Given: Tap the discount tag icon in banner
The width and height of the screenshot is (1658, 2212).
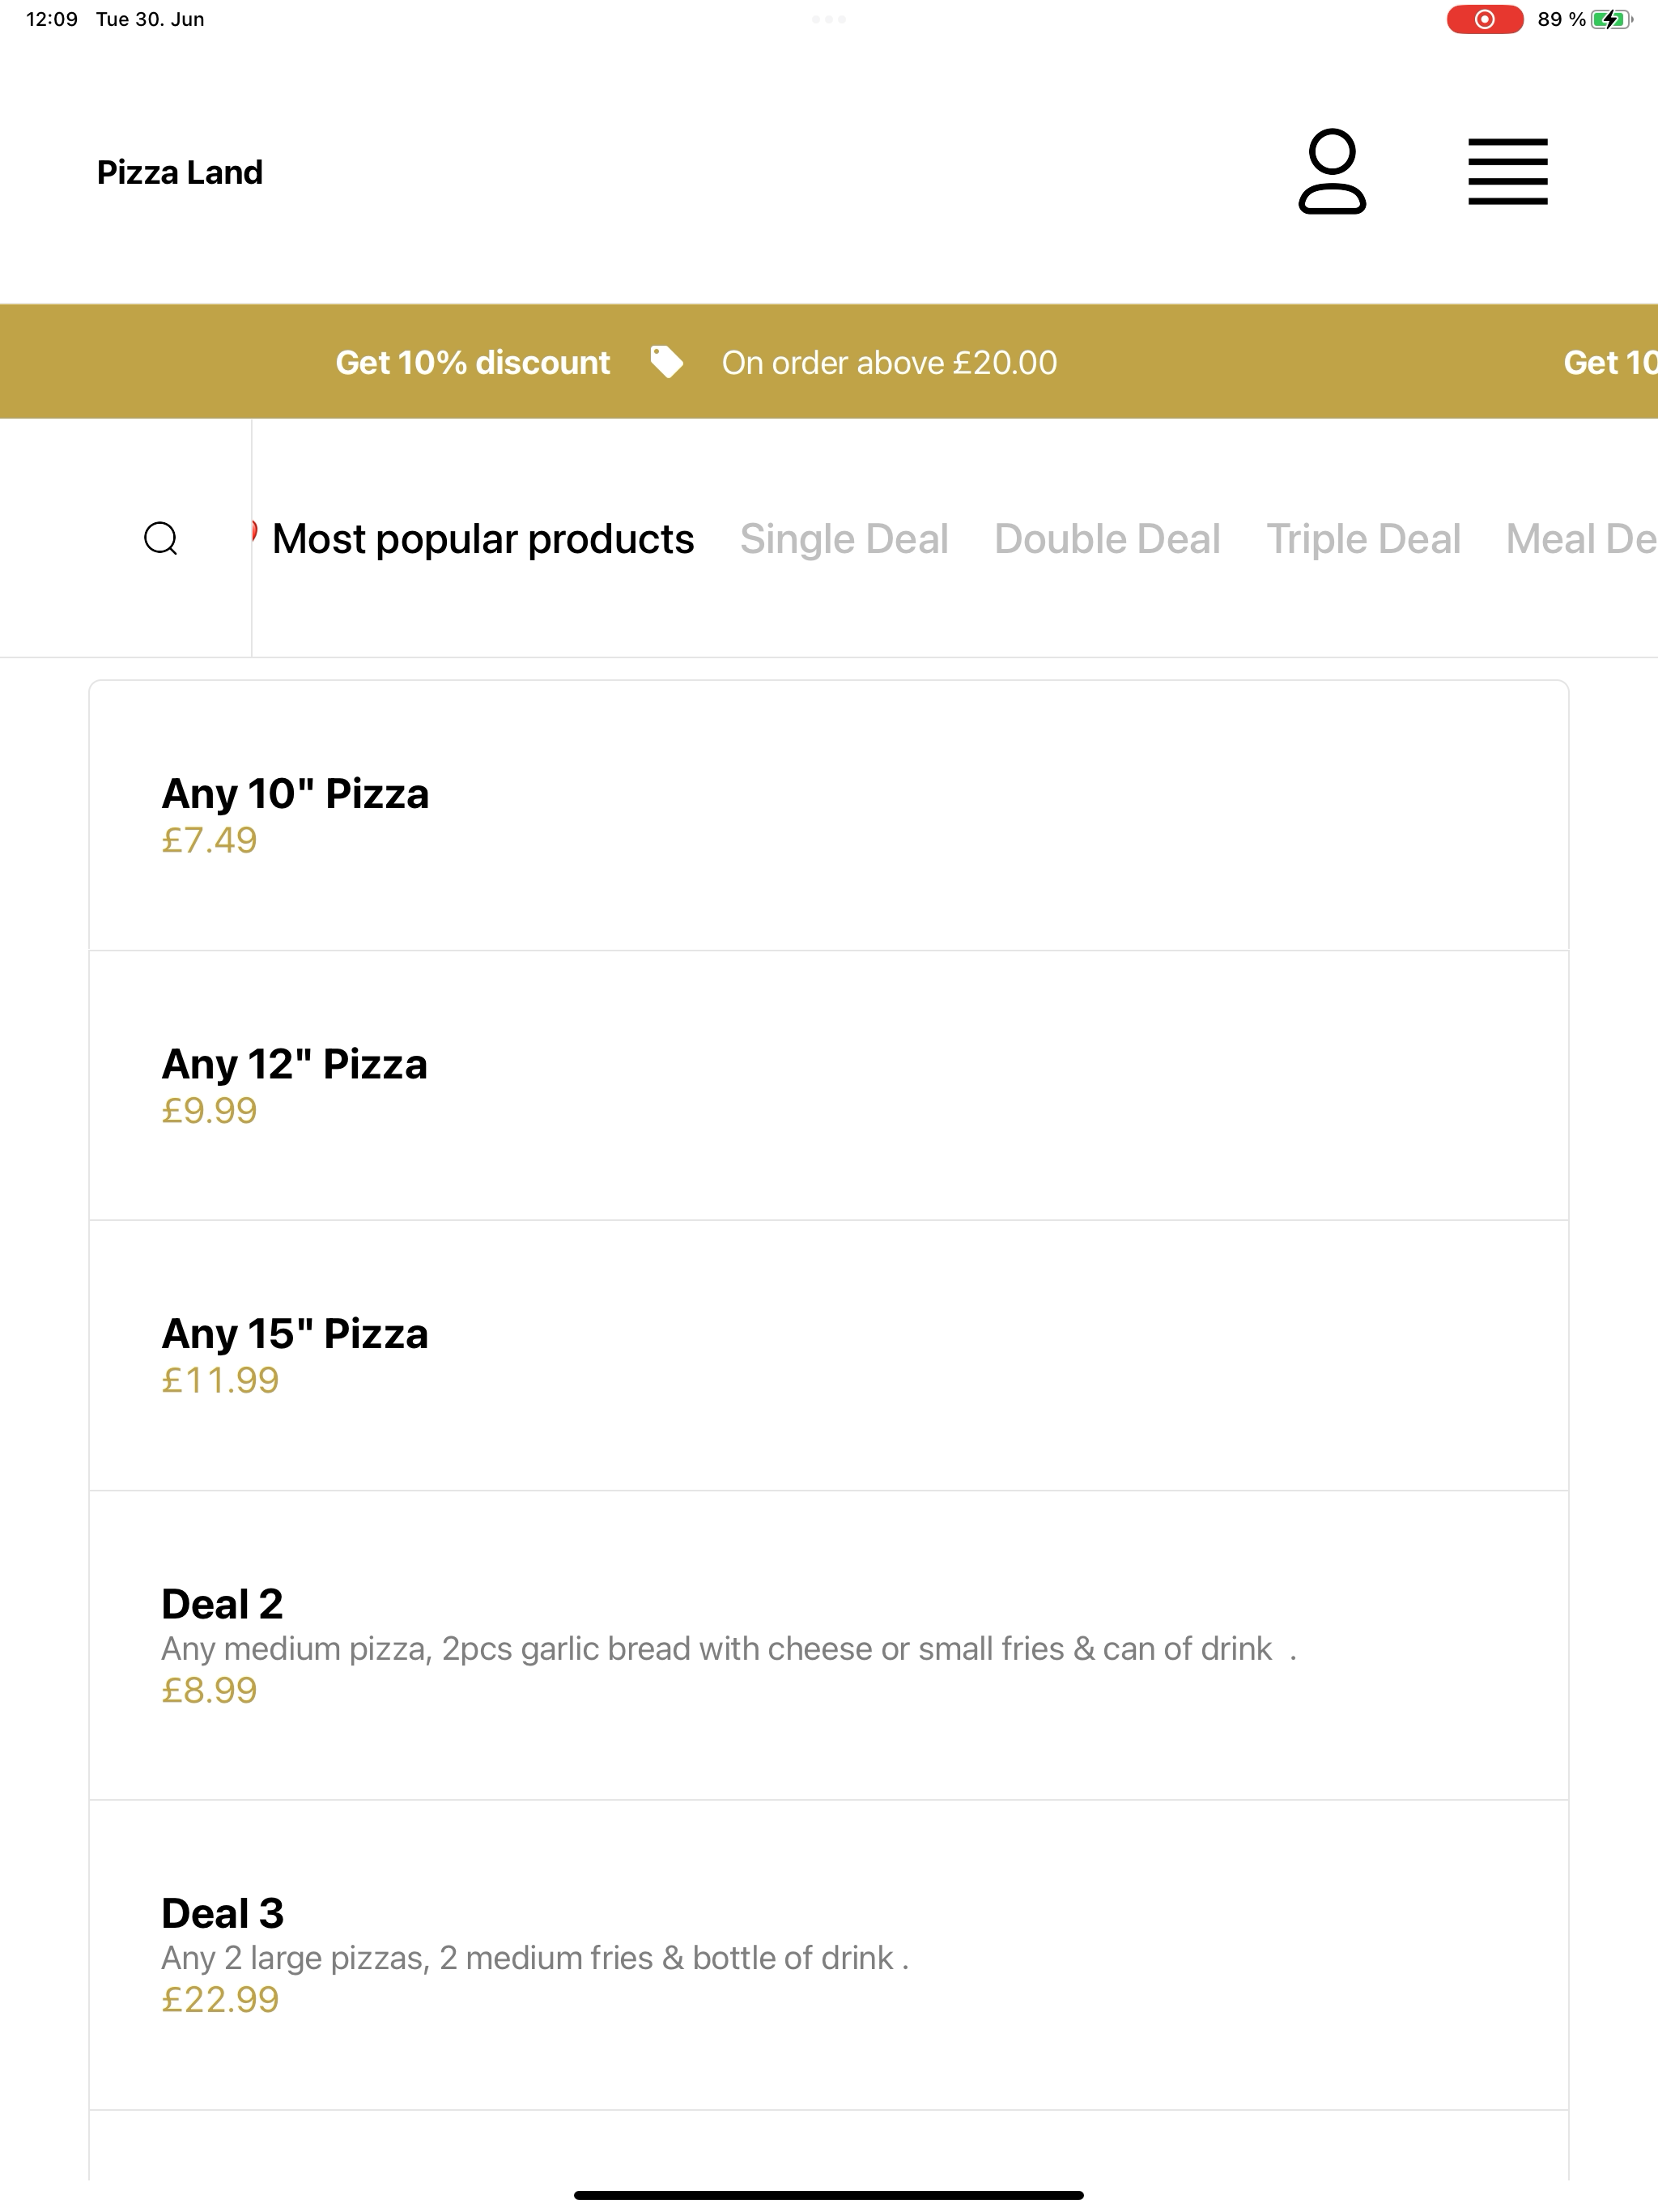Looking at the screenshot, I should point(666,362).
